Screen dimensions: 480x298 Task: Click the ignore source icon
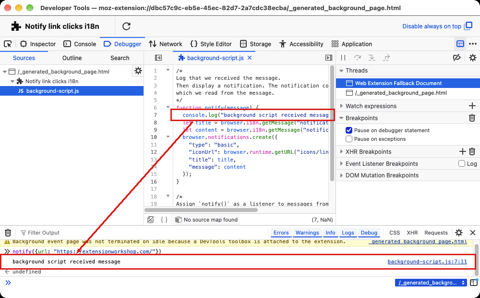pos(151,220)
